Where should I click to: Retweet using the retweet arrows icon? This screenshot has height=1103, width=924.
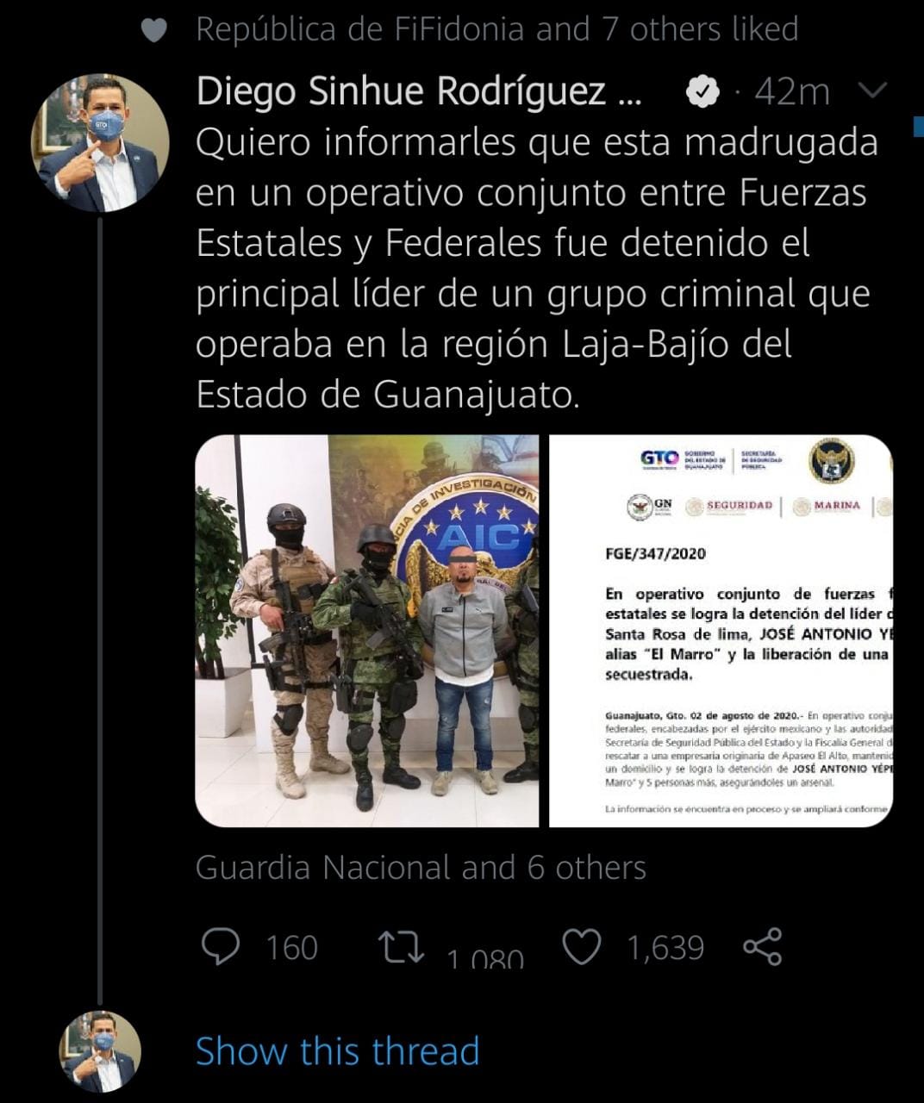(403, 945)
